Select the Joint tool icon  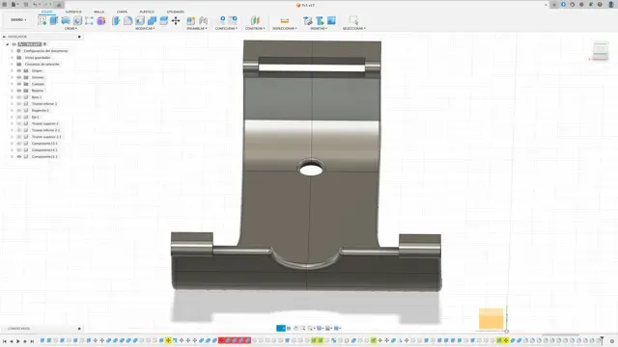click(203, 20)
